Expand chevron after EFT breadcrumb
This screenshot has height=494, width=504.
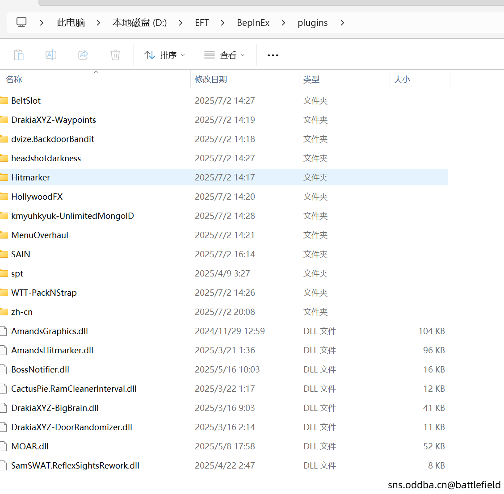(x=223, y=22)
